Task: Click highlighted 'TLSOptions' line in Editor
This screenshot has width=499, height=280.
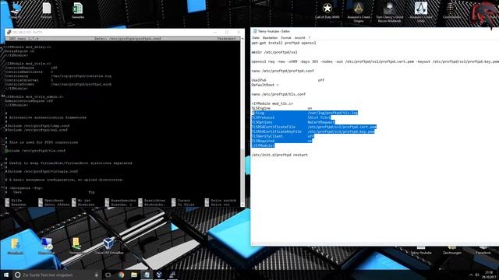Action: tap(293, 122)
